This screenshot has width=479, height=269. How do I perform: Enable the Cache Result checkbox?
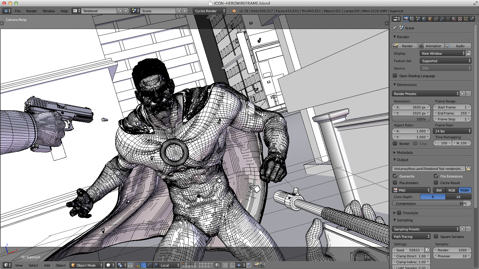click(x=436, y=183)
